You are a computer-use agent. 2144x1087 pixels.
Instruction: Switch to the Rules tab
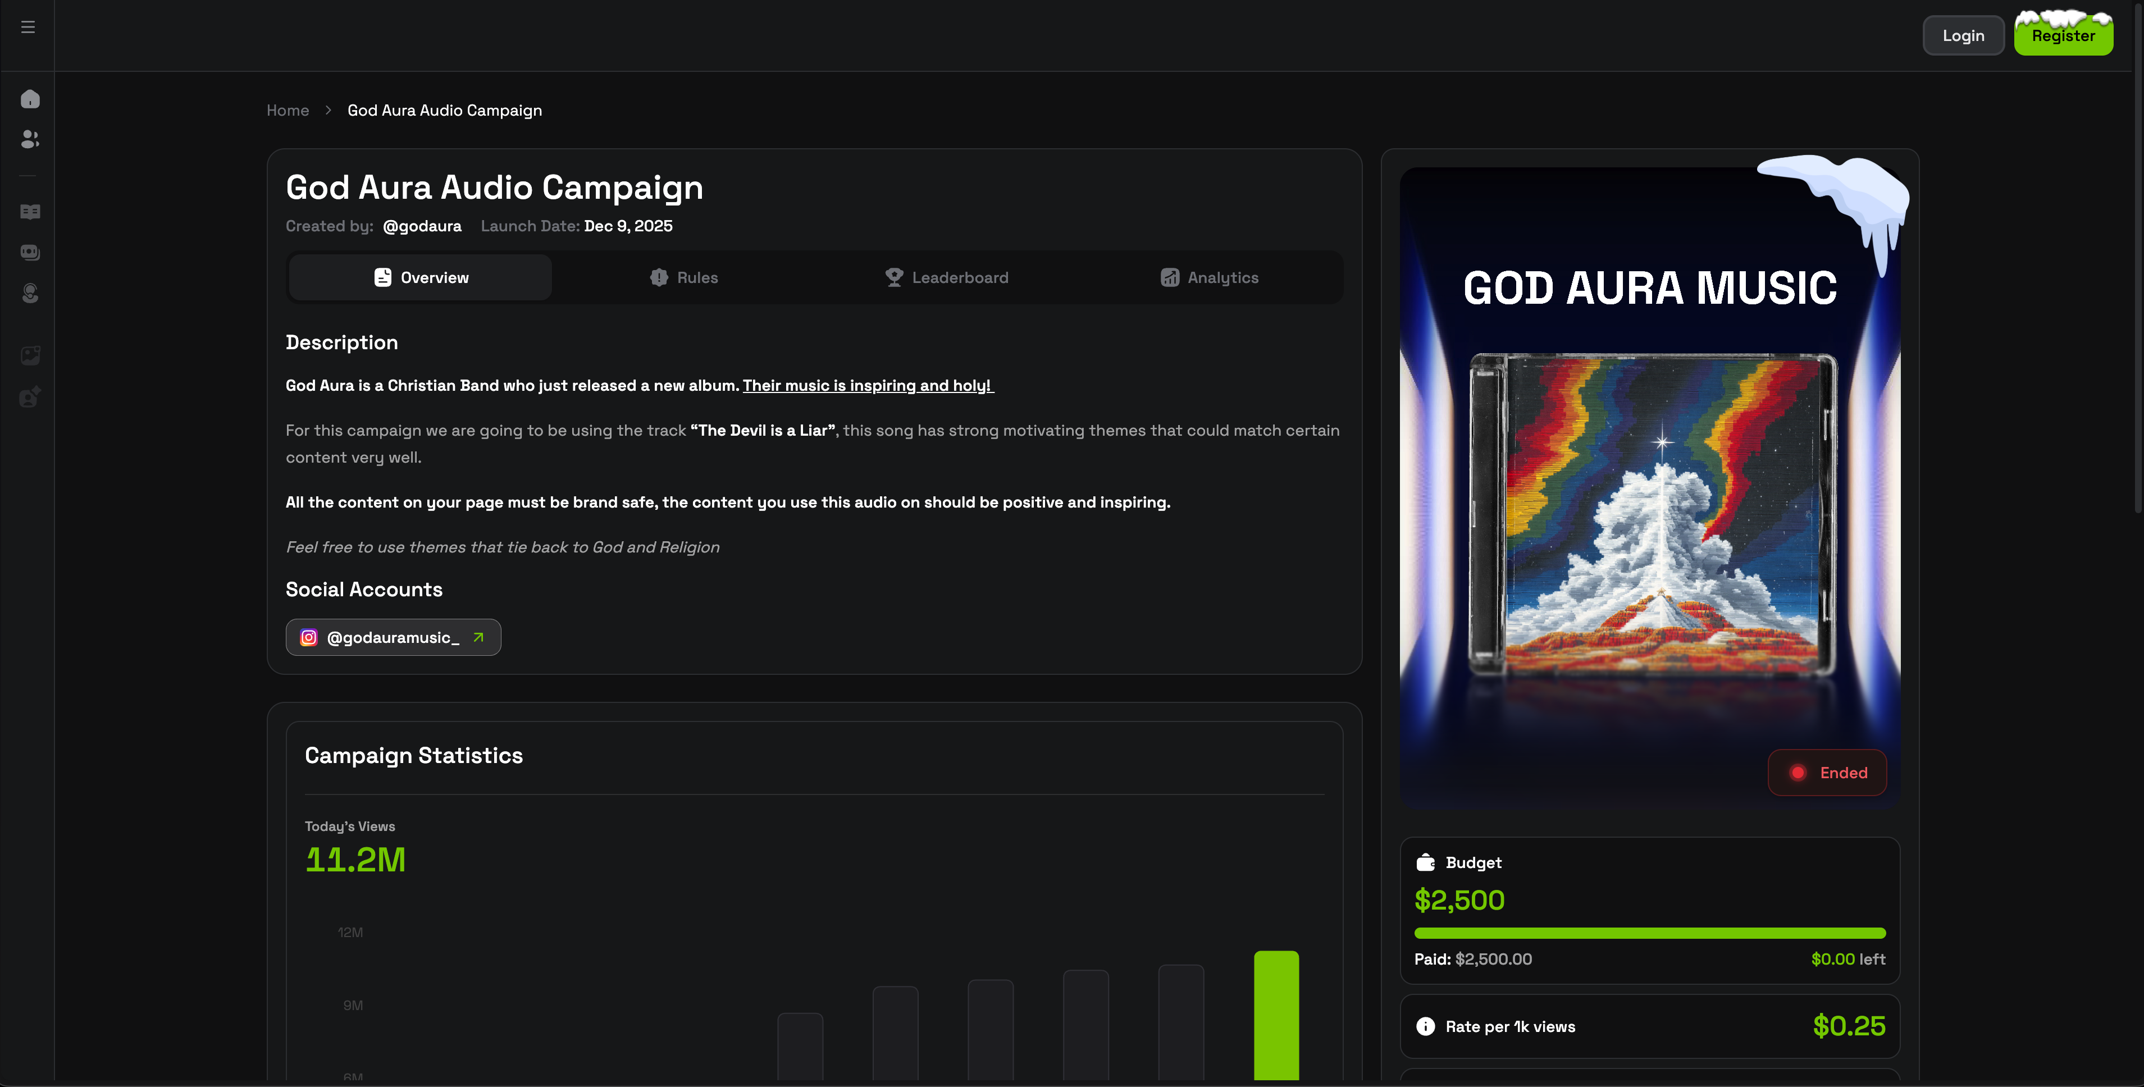point(683,277)
